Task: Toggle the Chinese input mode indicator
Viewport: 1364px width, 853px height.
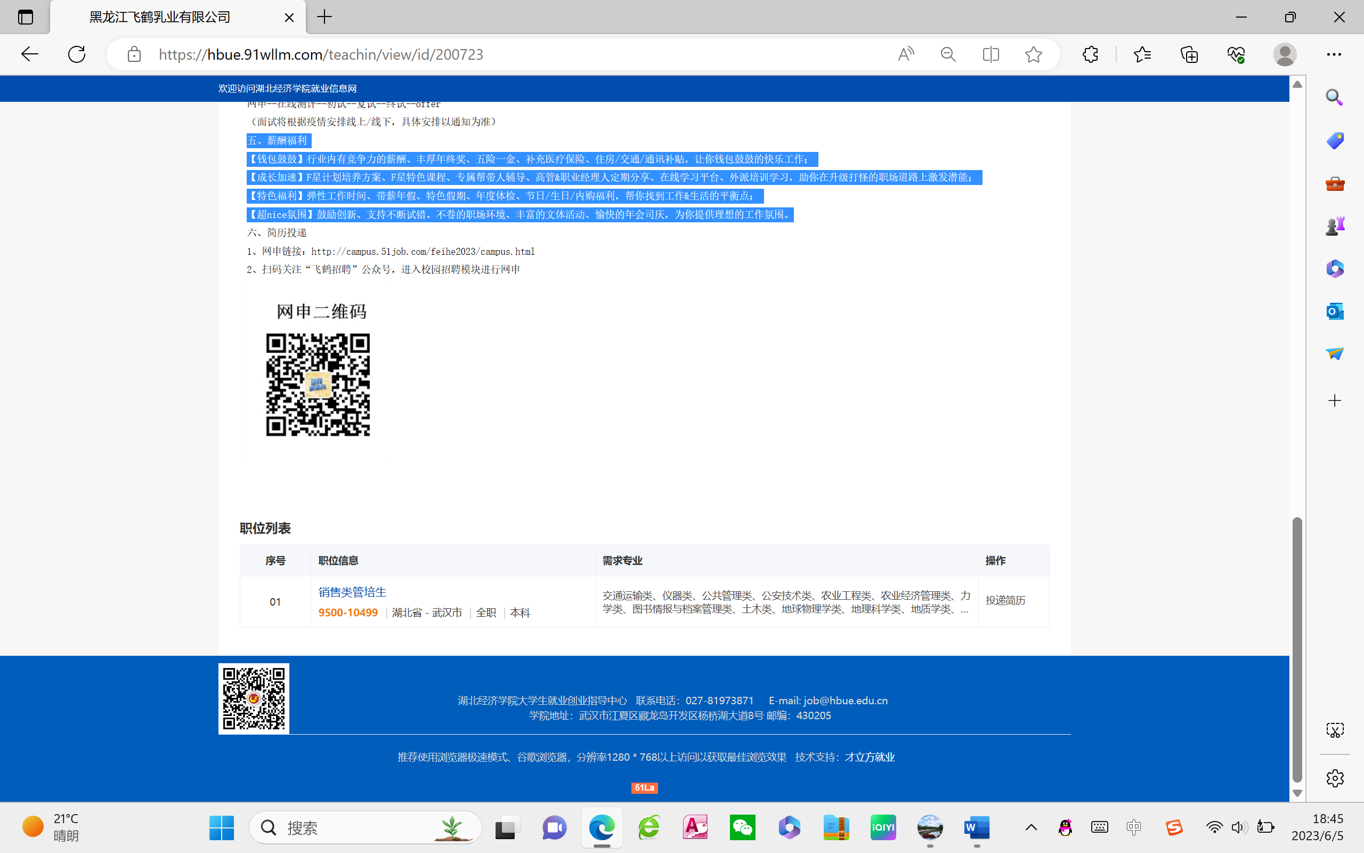Action: point(1133,827)
